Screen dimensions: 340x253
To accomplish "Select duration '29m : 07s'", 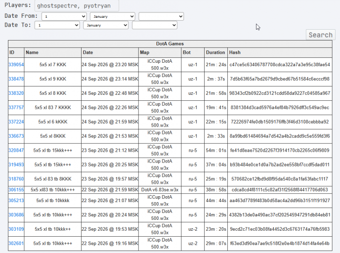I will click(216, 244).
